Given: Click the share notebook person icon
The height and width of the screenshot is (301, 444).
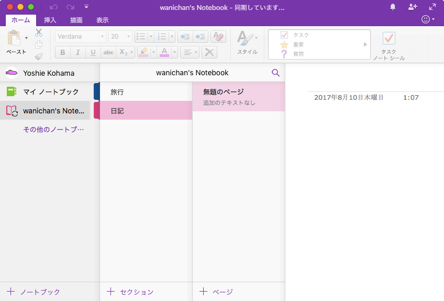Looking at the screenshot, I should coord(413,7).
